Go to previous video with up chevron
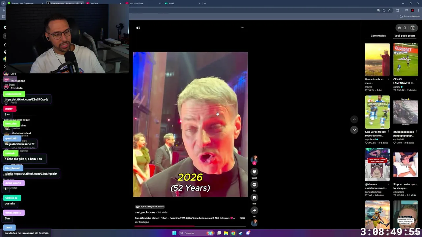 pyautogui.click(x=354, y=119)
